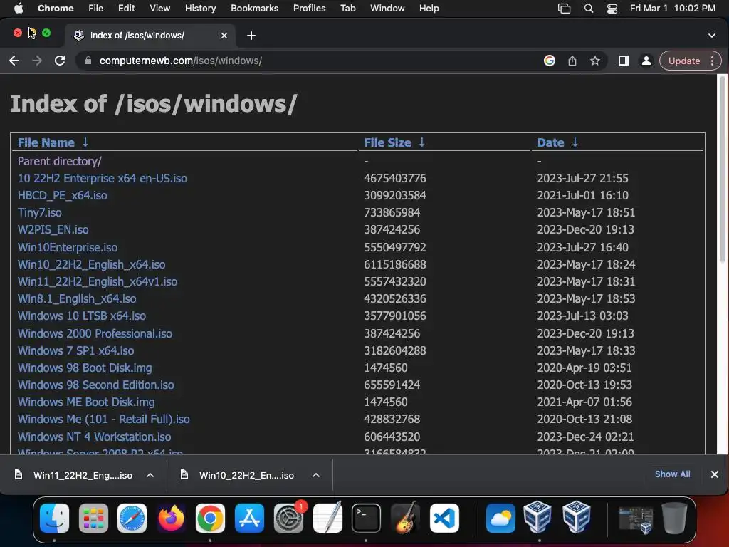This screenshot has width=729, height=547.
Task: Click the page vertical scrollbar
Action: tap(723, 170)
